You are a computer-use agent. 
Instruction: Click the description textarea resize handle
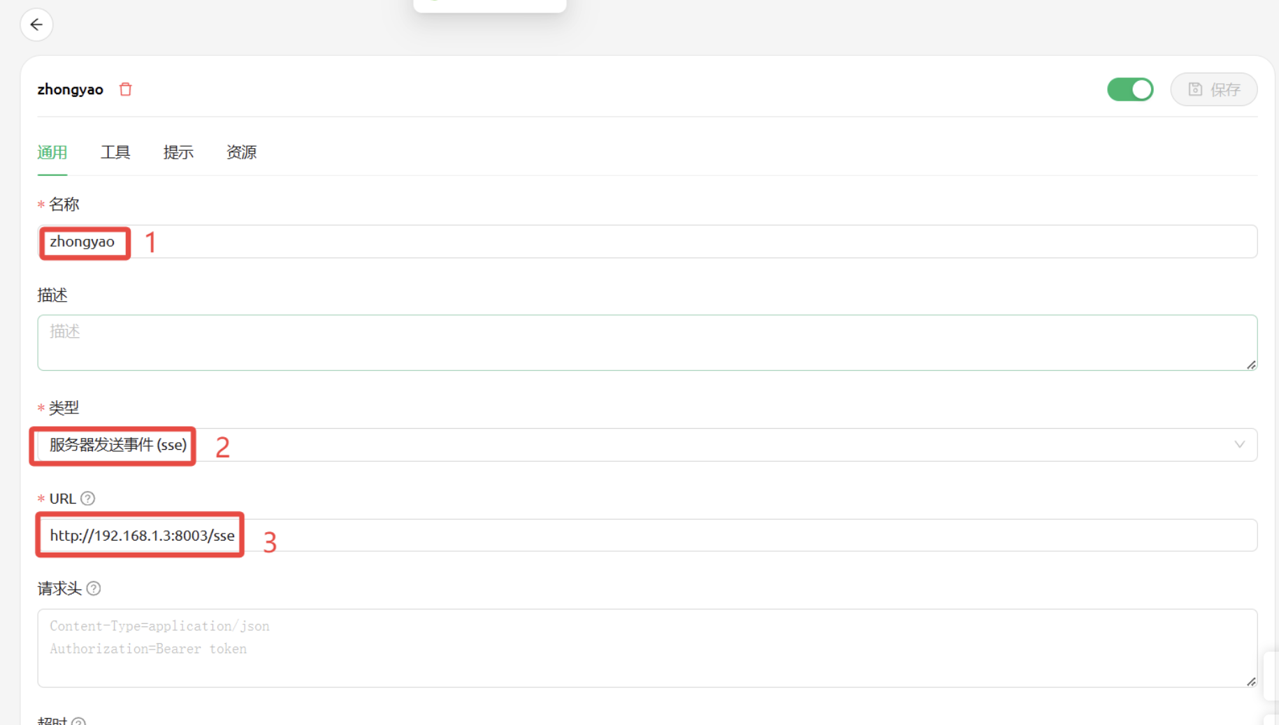(x=1251, y=365)
